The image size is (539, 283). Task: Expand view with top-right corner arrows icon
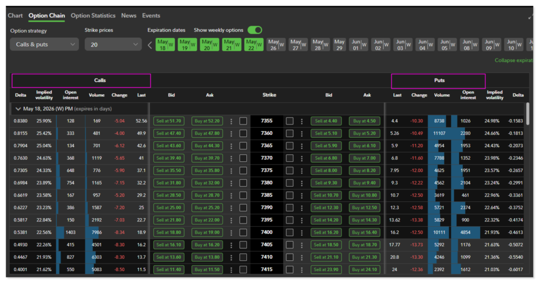531,16
